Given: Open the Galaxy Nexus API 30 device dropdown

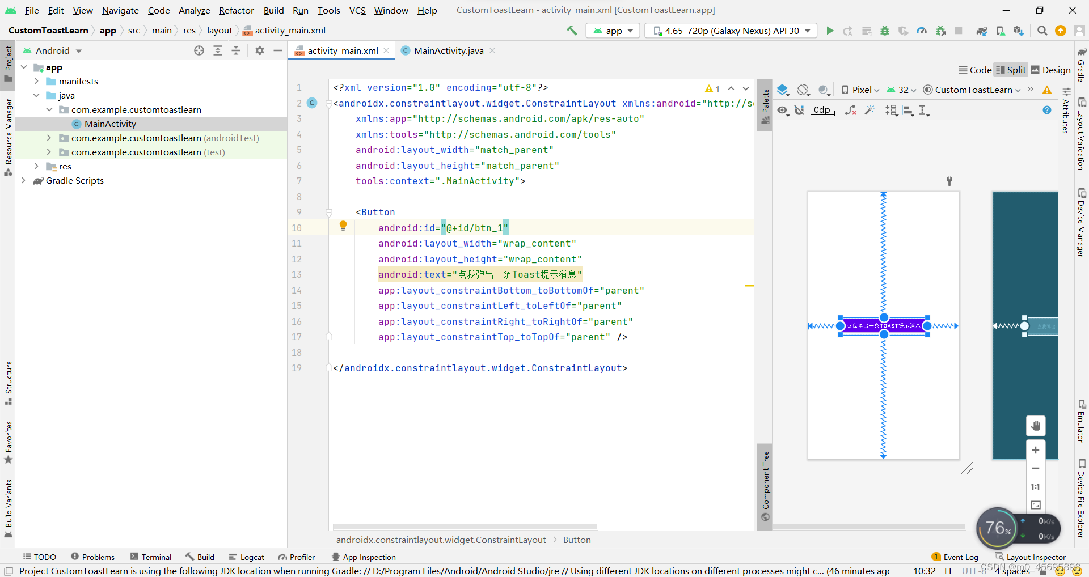Looking at the screenshot, I should coord(731,31).
